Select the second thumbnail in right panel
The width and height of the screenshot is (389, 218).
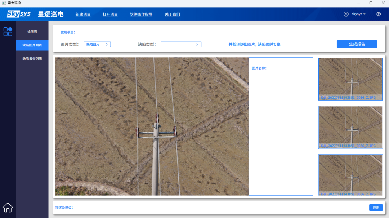pyautogui.click(x=350, y=127)
